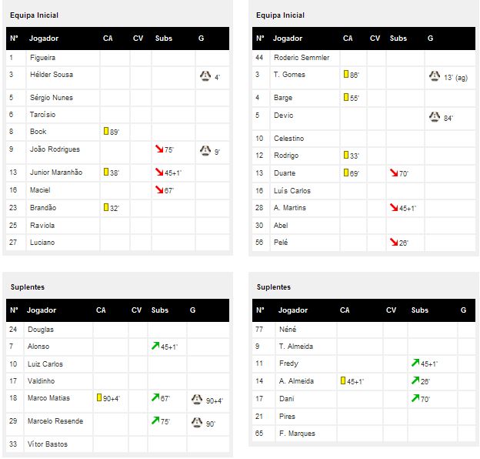480x459 pixels.
Task: Click T. Gomes' own goal ball icon
Action: point(435,75)
